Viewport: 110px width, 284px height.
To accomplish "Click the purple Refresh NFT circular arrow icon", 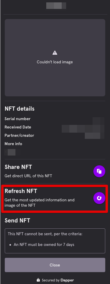I will click(99, 198).
